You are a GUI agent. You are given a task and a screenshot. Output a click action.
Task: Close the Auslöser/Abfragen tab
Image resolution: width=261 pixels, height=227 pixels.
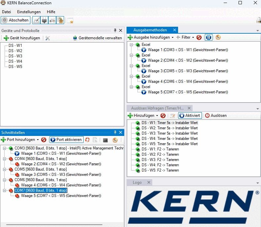(x=189, y=108)
